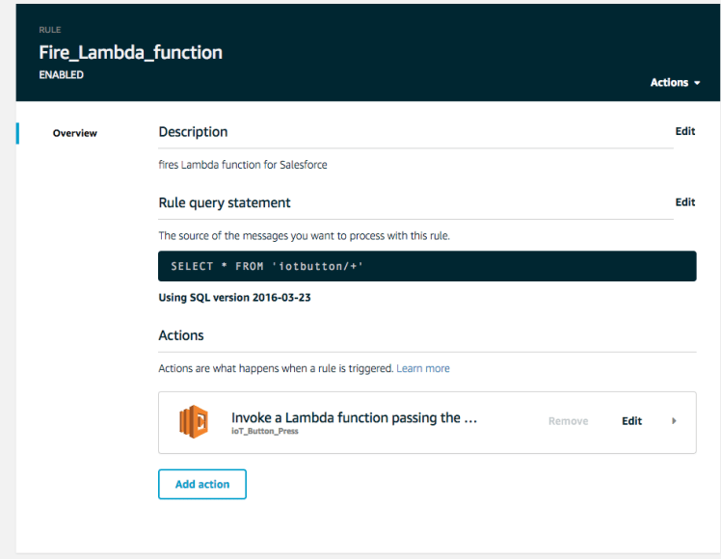Edit the rule Description

click(684, 131)
